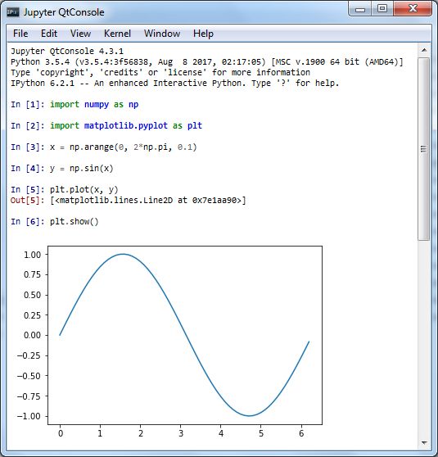Click the 1.00 y-axis label on plot

[x=33, y=255]
